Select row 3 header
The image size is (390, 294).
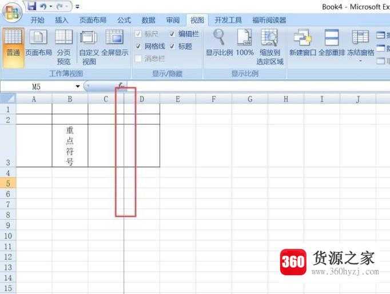(8, 146)
